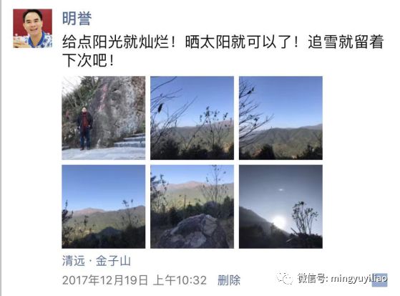Click the post text 给点阳光就灿烂
Viewport: 400px width, 296px height.
(x=115, y=42)
